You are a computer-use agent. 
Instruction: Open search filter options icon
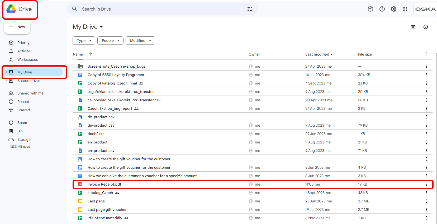[250, 9]
